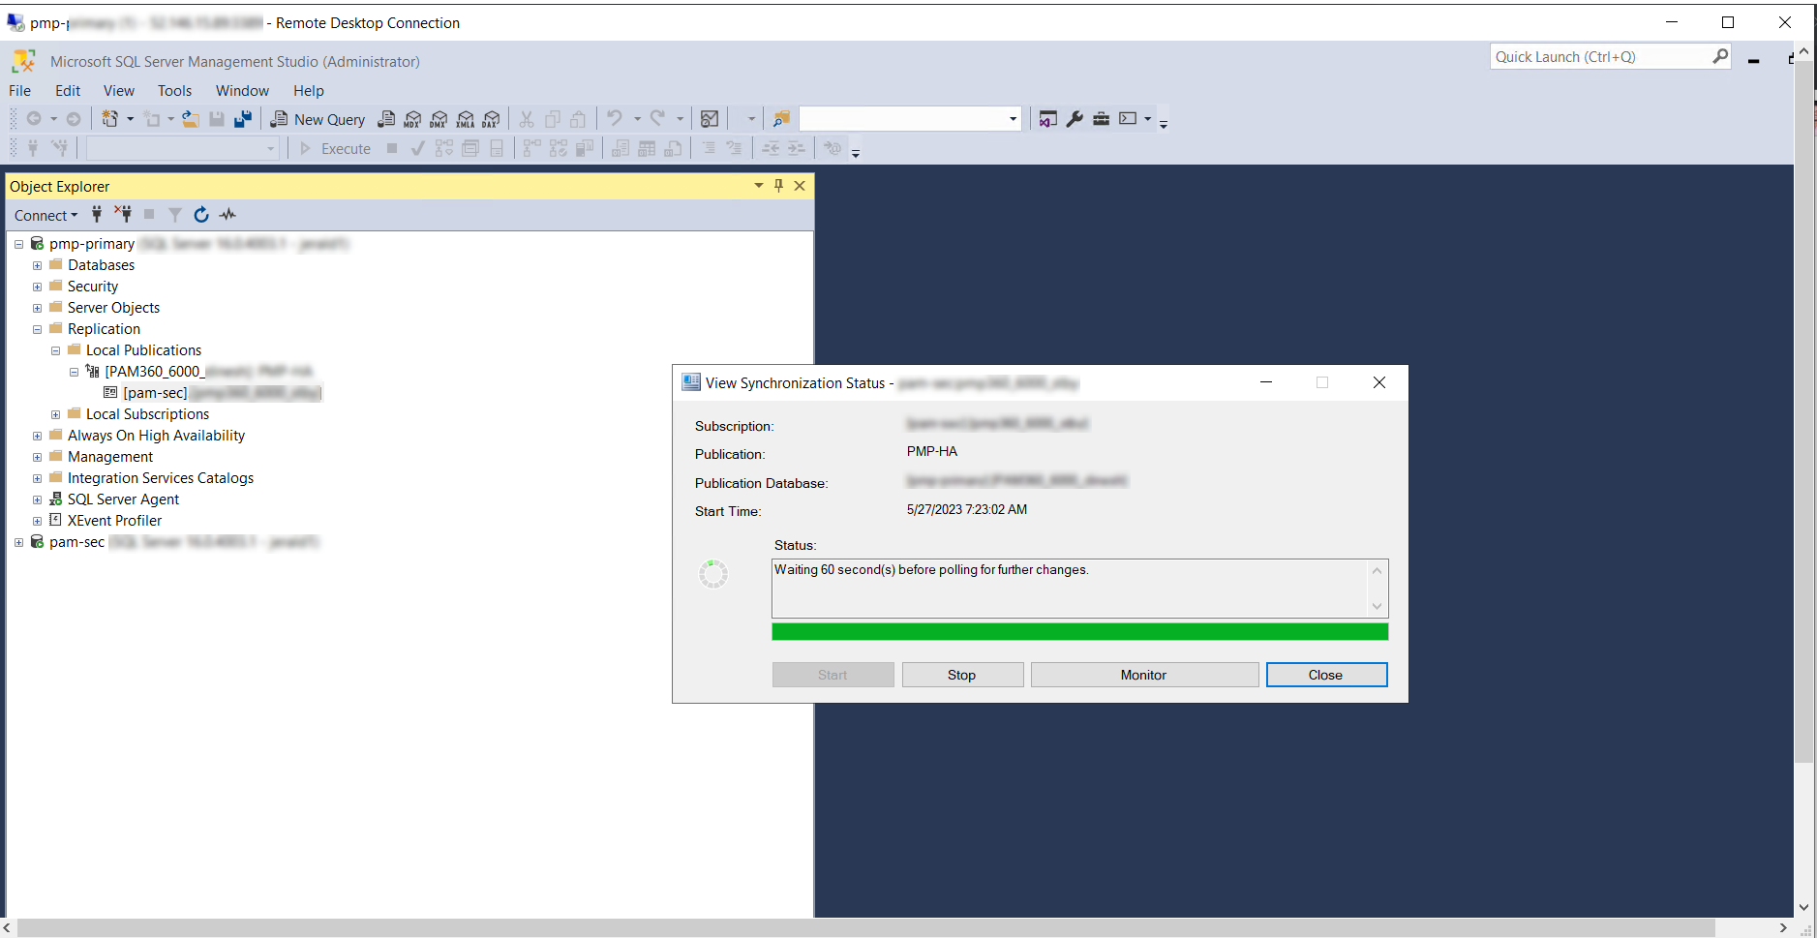This screenshot has width=1817, height=938.
Task: Expand the Security node
Action: tap(37, 287)
